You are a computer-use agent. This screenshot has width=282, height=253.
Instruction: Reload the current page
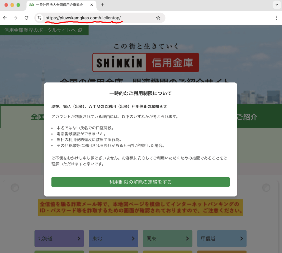pyautogui.click(x=26, y=18)
